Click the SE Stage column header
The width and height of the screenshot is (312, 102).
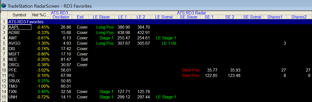coord(189,17)
